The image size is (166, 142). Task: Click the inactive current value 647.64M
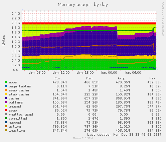[x=59, y=131]
